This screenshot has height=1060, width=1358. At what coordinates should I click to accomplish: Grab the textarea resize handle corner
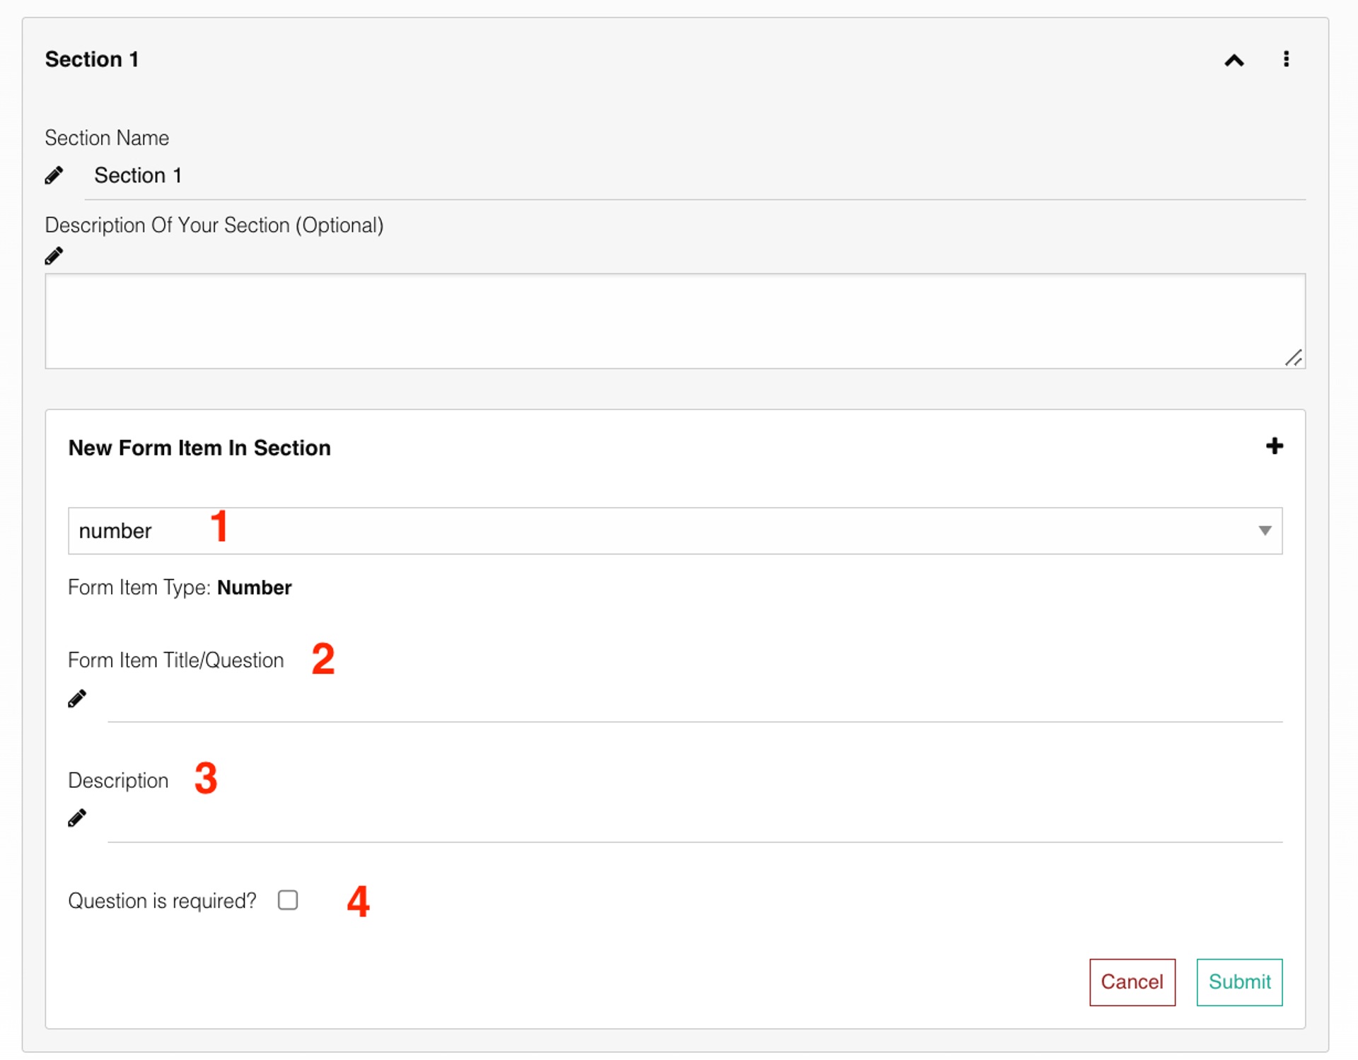tap(1293, 359)
